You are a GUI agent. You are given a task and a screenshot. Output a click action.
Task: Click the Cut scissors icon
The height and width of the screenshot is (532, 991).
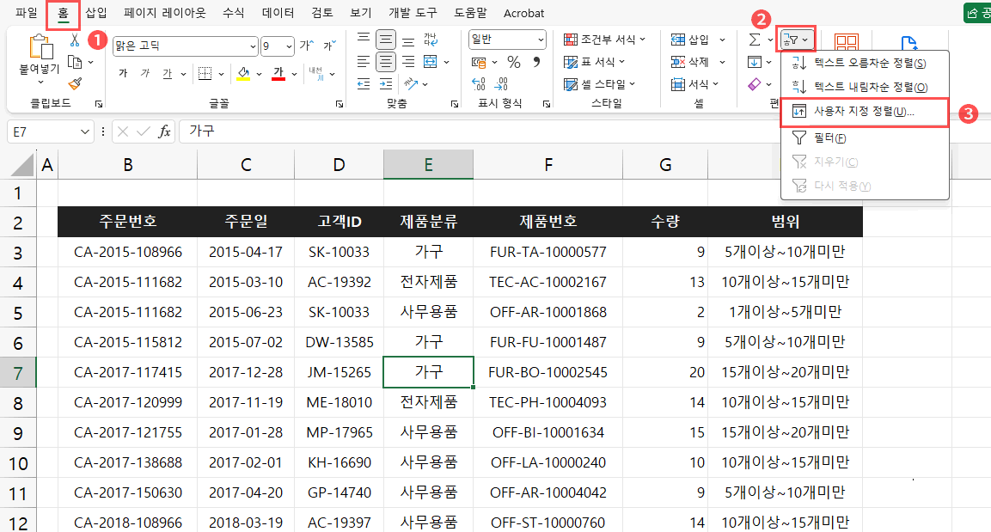click(x=75, y=41)
